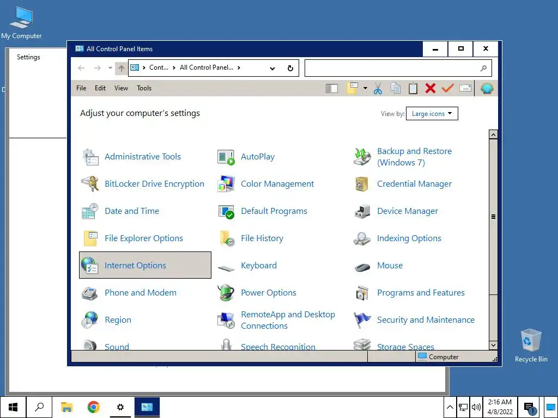Click the scrollbar down arrow

tap(493, 345)
